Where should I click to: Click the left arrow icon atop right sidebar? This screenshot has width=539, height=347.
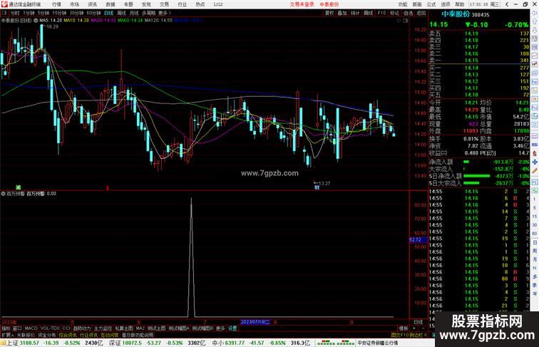click(x=535, y=13)
